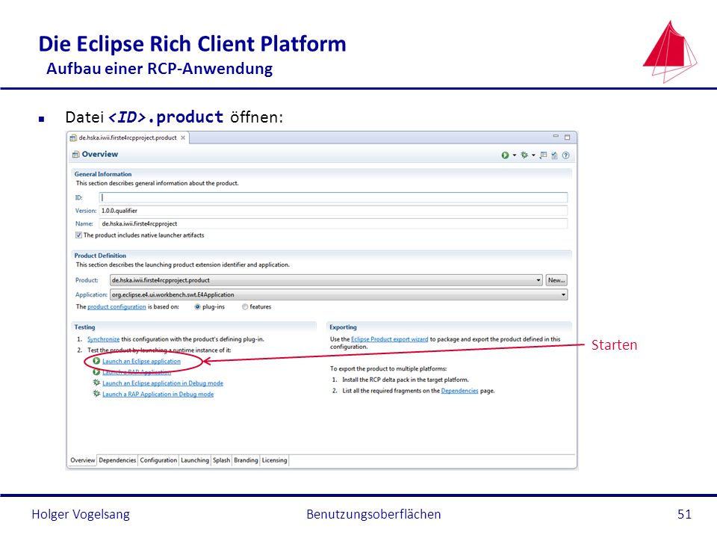Open the Launch toolbar dropdown arrow

point(515,155)
